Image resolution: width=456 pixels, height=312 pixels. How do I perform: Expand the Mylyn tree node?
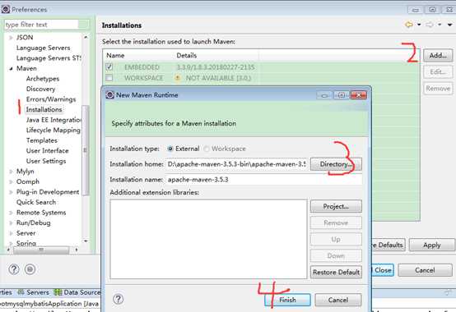click(x=11, y=172)
